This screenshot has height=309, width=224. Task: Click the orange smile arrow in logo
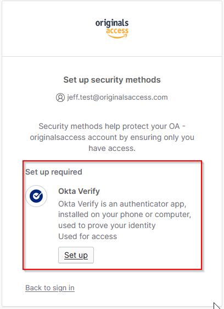point(117,36)
